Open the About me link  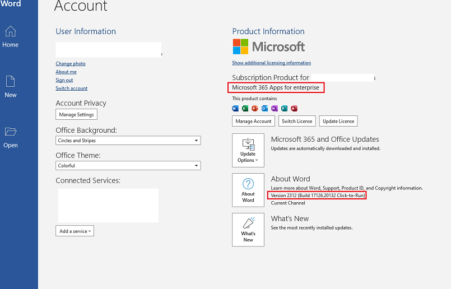click(66, 72)
